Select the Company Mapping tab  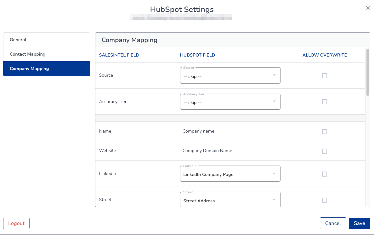[x=47, y=68]
